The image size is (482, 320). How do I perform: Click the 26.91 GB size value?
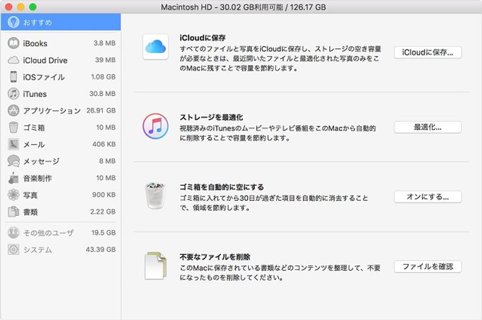pyautogui.click(x=101, y=110)
